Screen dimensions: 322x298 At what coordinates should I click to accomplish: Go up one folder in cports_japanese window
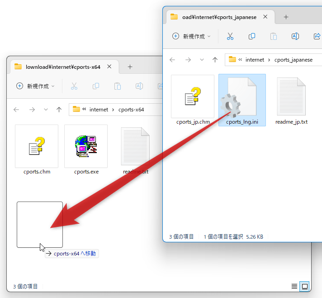pyautogui.click(x=215, y=60)
